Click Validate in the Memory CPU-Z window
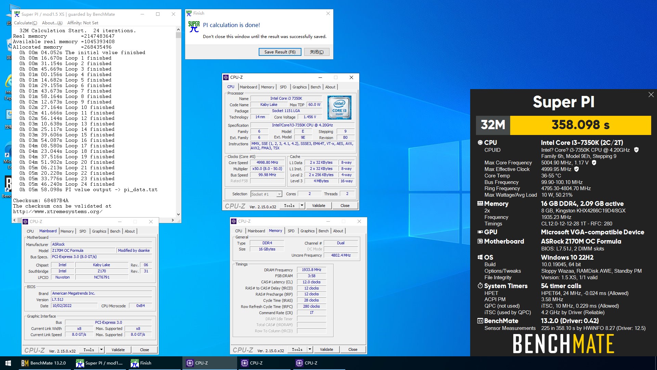657x370 pixels. coord(326,349)
